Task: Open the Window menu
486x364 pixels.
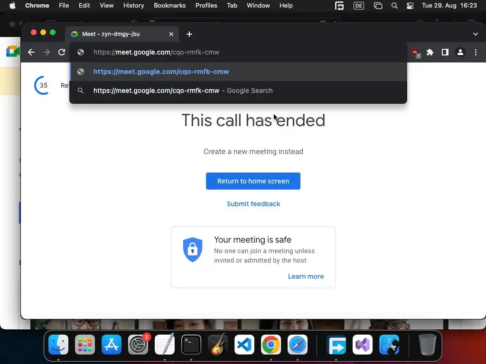Action: (258, 6)
